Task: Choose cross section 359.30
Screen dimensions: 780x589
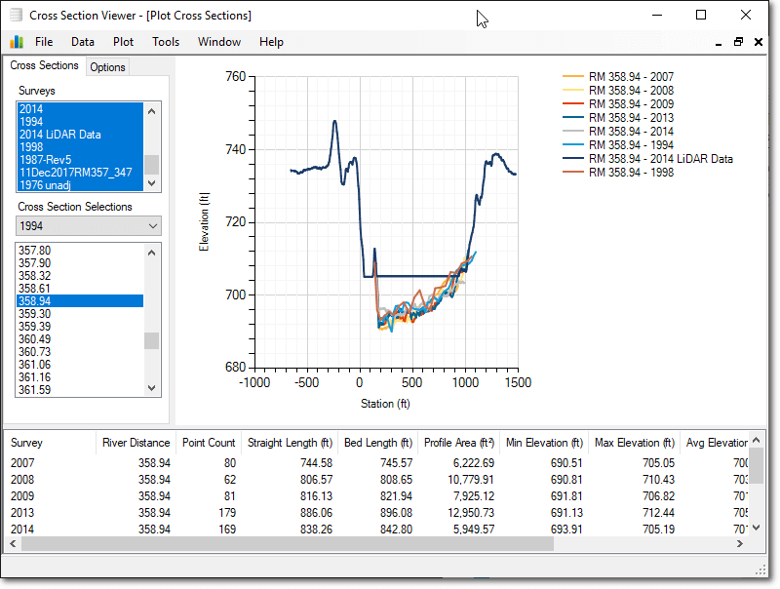Action: (34, 314)
